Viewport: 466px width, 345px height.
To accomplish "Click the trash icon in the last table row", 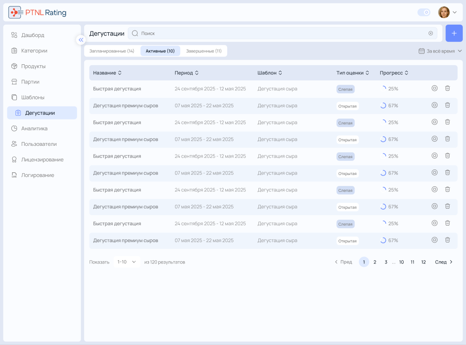I will point(448,240).
